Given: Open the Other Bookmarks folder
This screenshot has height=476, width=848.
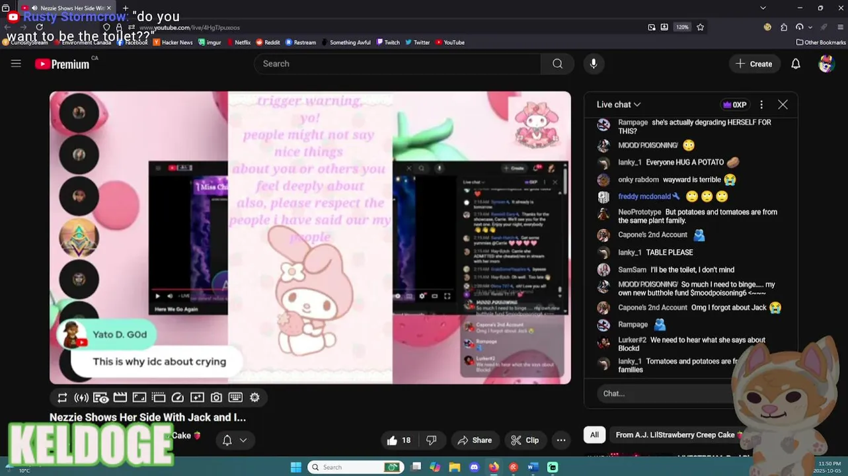Looking at the screenshot, I should point(821,42).
